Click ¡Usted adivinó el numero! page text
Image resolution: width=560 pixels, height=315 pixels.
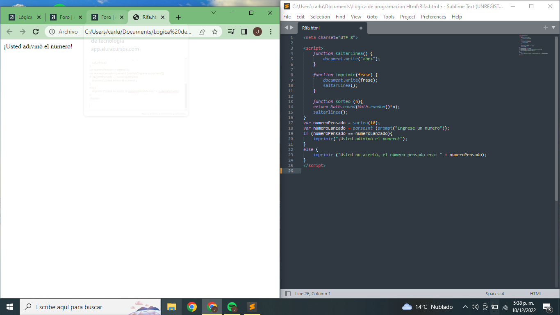[38, 46]
